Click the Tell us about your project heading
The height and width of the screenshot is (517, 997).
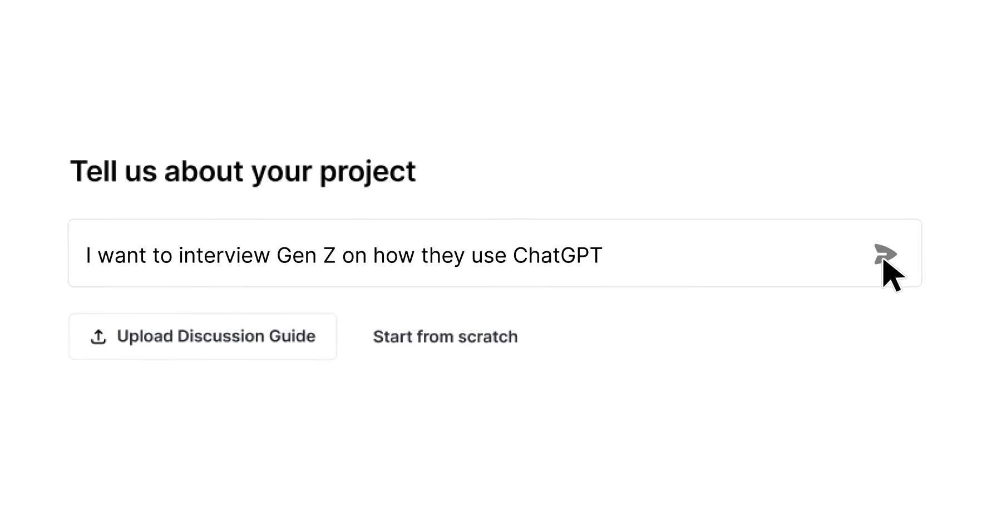[243, 171]
